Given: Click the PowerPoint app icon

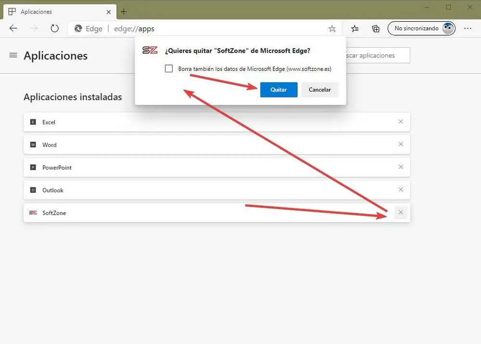Looking at the screenshot, I should click(33, 167).
